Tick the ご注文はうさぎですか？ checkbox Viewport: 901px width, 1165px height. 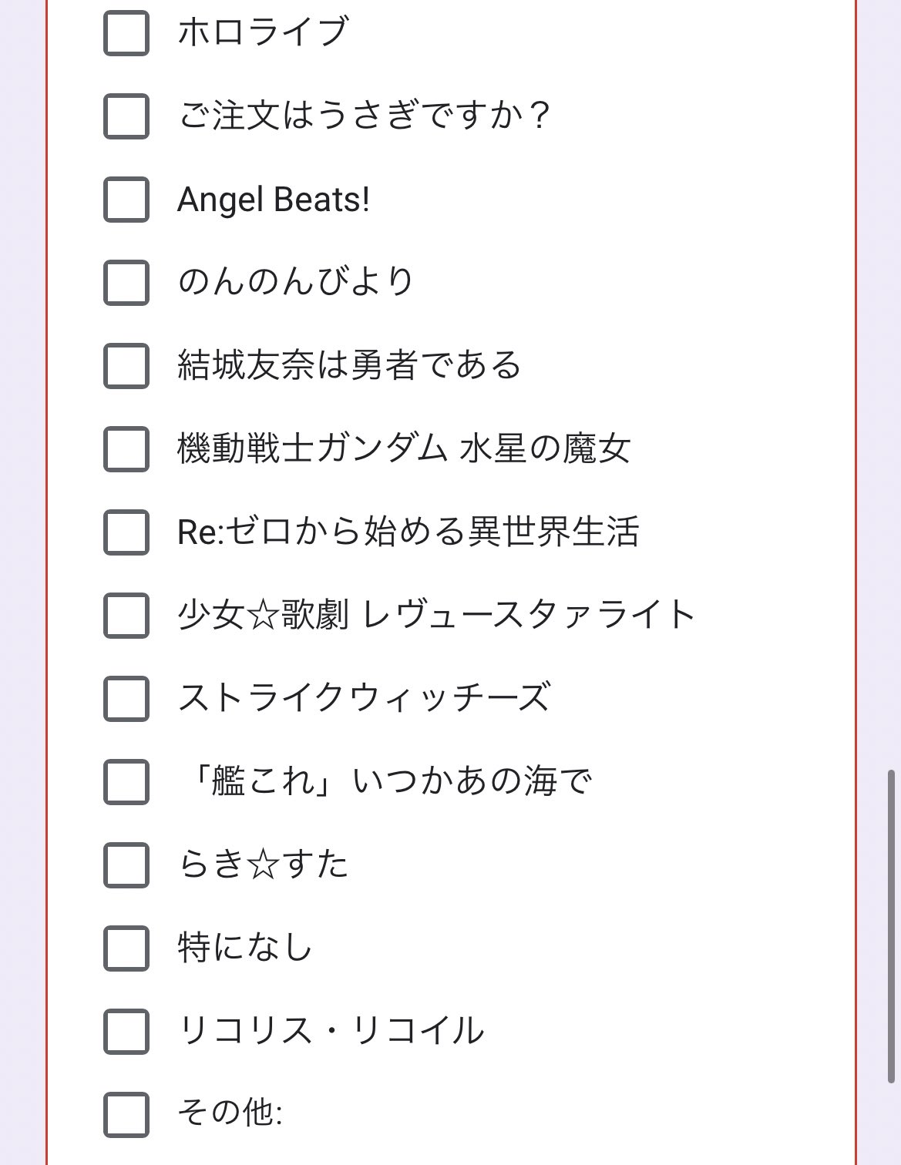[x=126, y=116]
